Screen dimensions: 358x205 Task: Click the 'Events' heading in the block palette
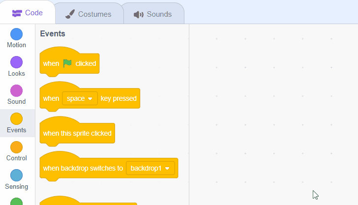(x=53, y=34)
